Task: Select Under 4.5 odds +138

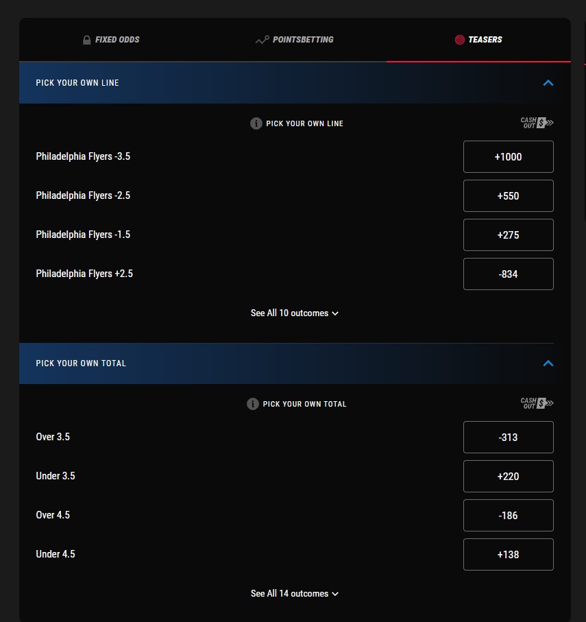Action: tap(509, 555)
